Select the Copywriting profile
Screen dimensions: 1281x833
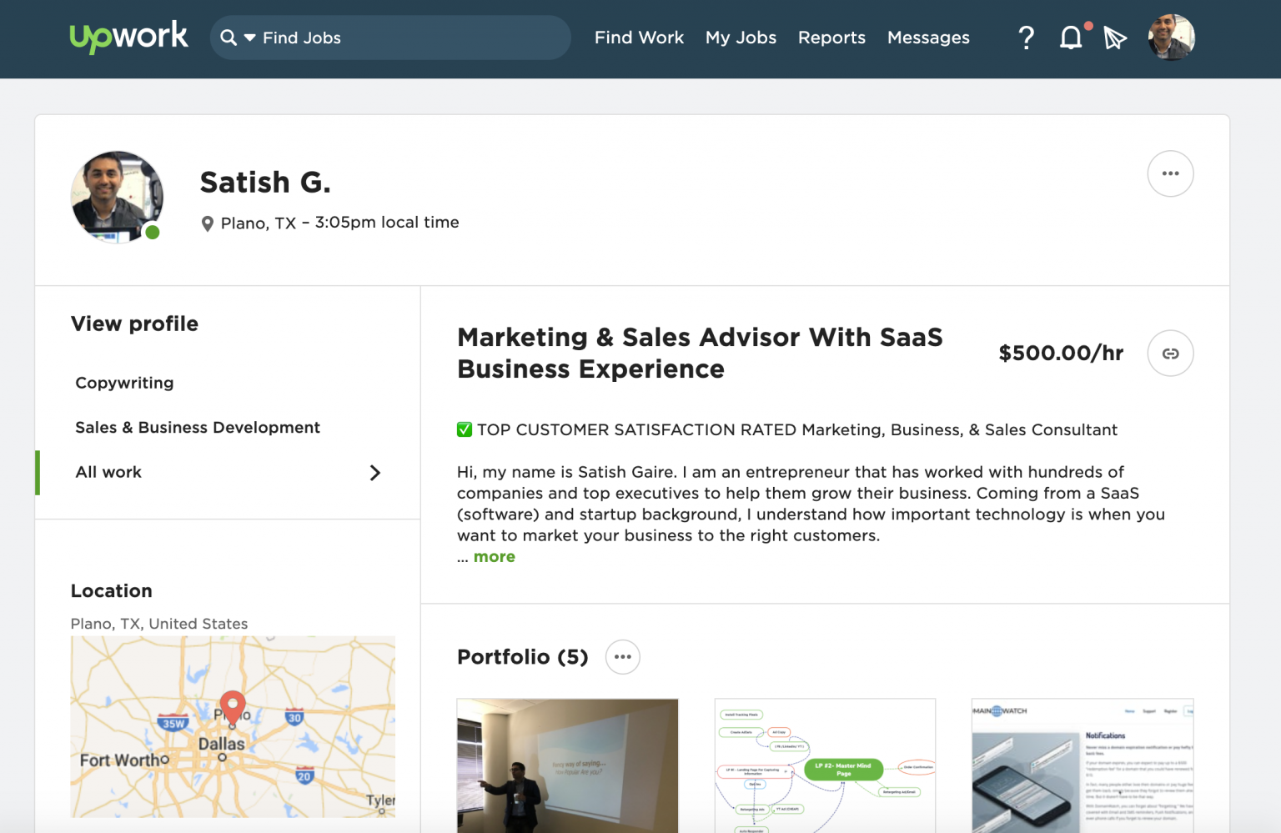coord(124,383)
